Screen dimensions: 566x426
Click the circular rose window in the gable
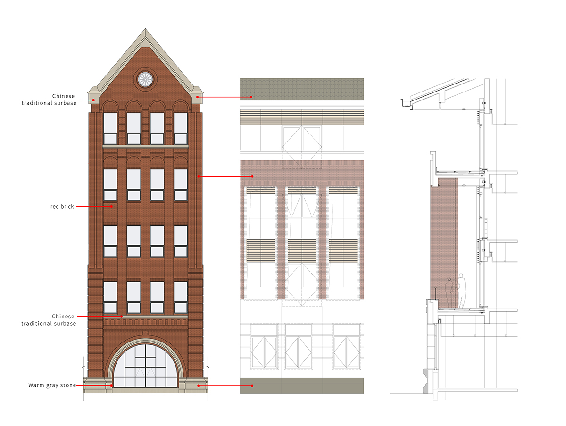click(x=145, y=80)
